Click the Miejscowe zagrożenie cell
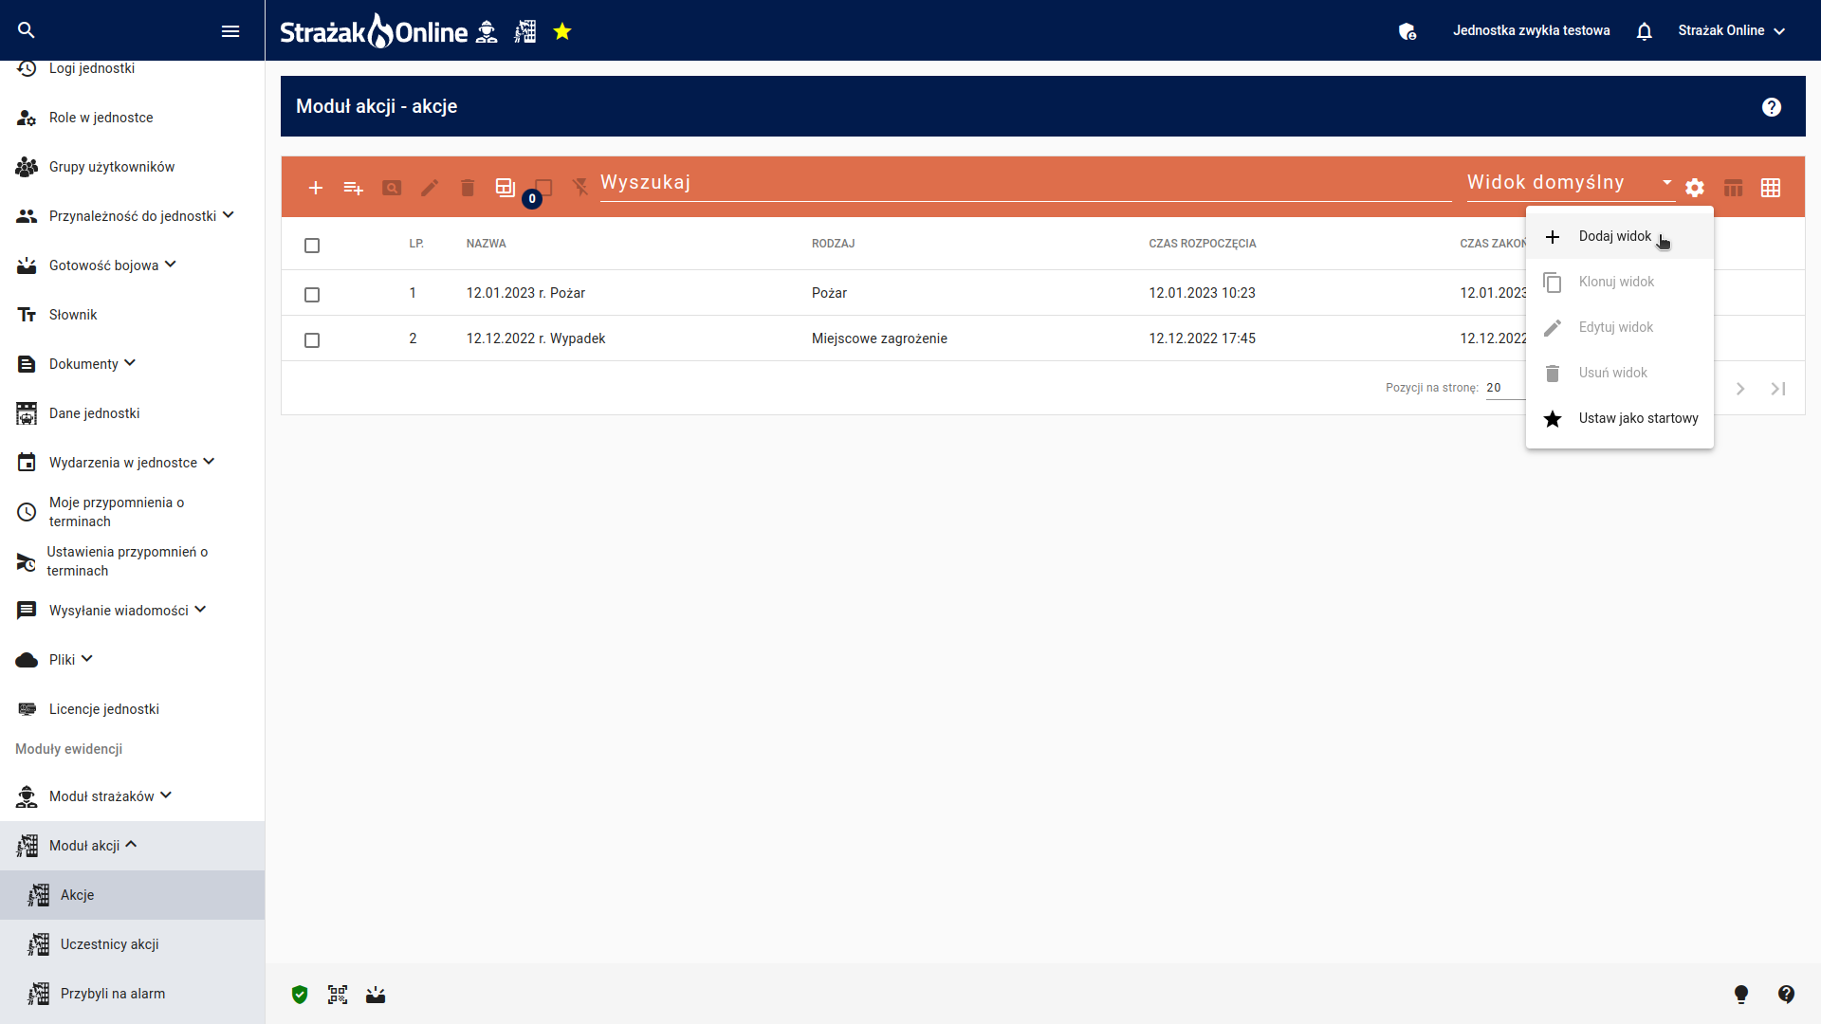Image resolution: width=1821 pixels, height=1024 pixels. 879,338
